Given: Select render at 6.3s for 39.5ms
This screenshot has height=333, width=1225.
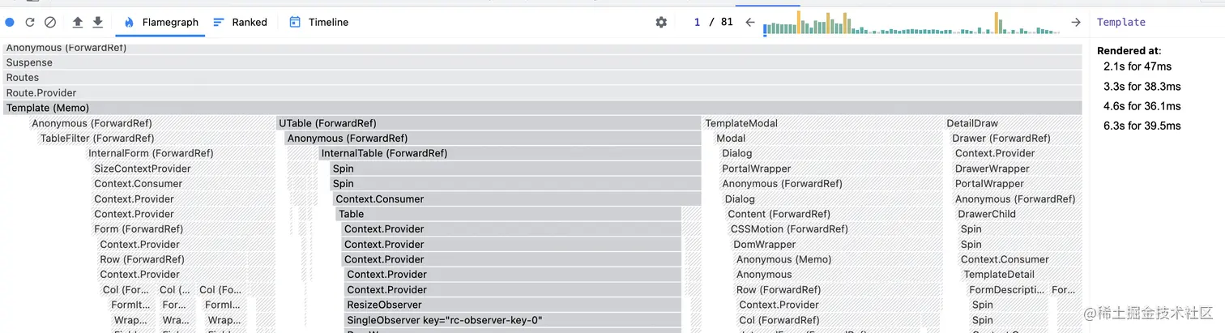Looking at the screenshot, I should tap(1142, 126).
